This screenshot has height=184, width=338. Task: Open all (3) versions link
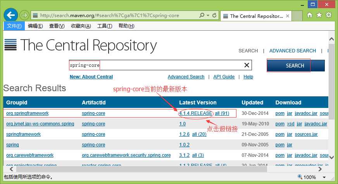[198, 155]
